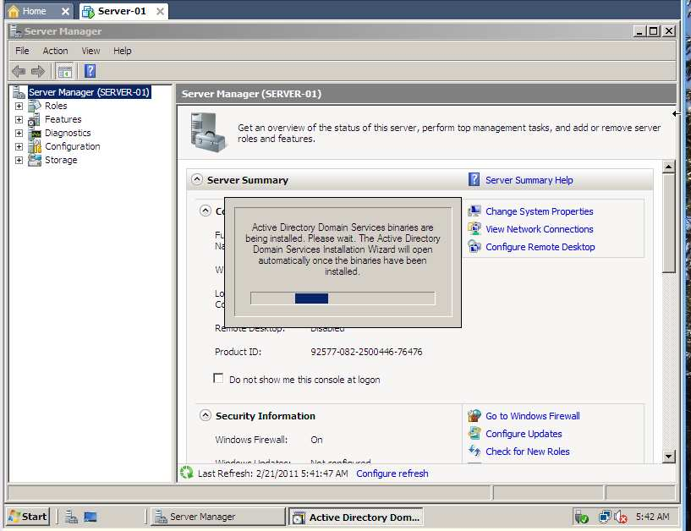Click the Configure Updates icon

tap(474, 433)
